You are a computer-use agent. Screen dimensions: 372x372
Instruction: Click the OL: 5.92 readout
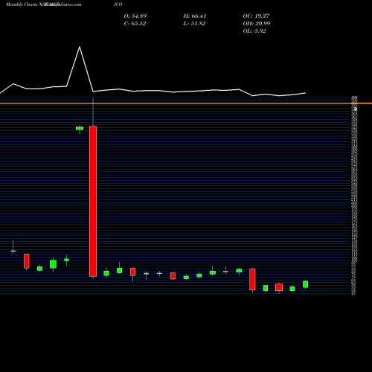pos(254,31)
